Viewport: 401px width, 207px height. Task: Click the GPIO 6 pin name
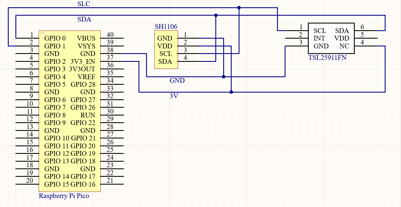click(55, 100)
